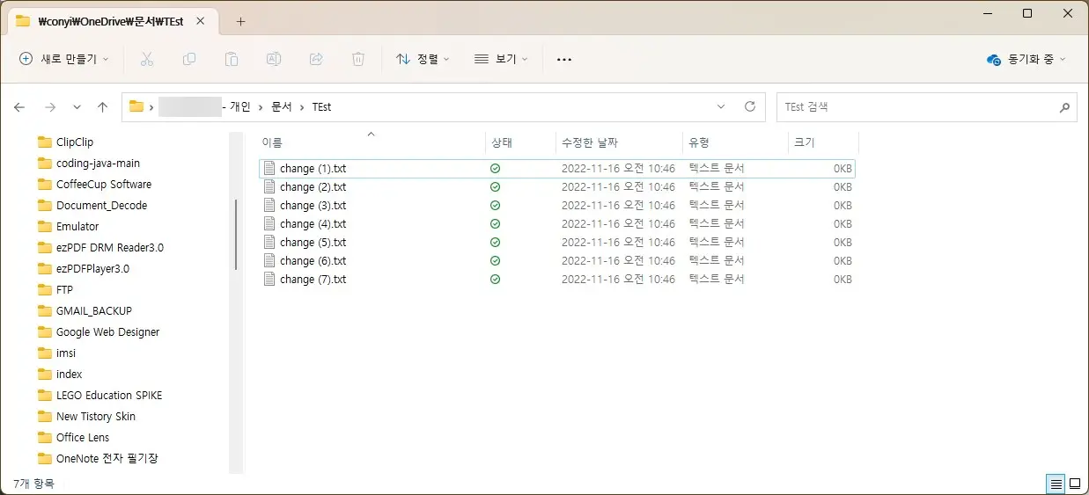Click the OneDrive cloud sync icon
Viewport: 1089px width, 495px height.
coord(994,59)
